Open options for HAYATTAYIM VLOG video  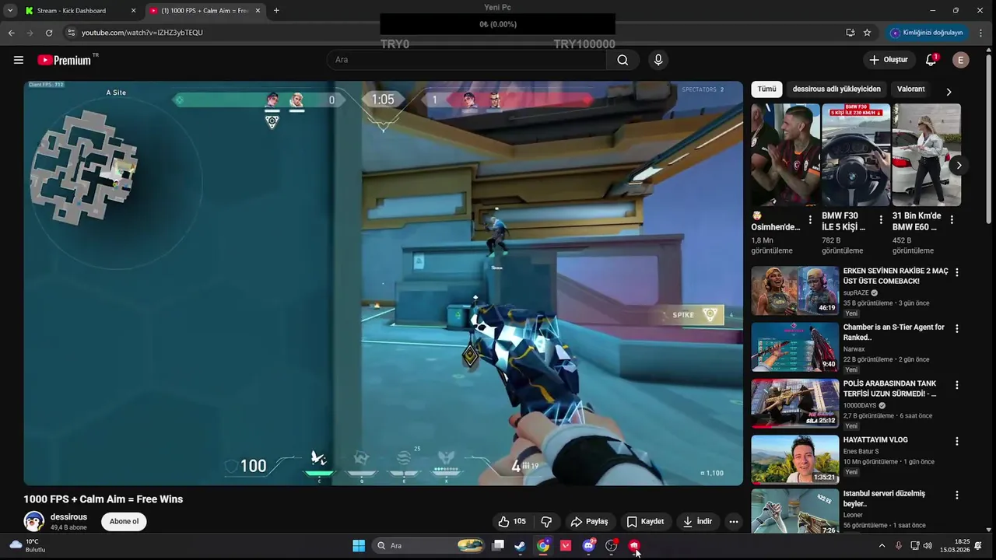[957, 441]
